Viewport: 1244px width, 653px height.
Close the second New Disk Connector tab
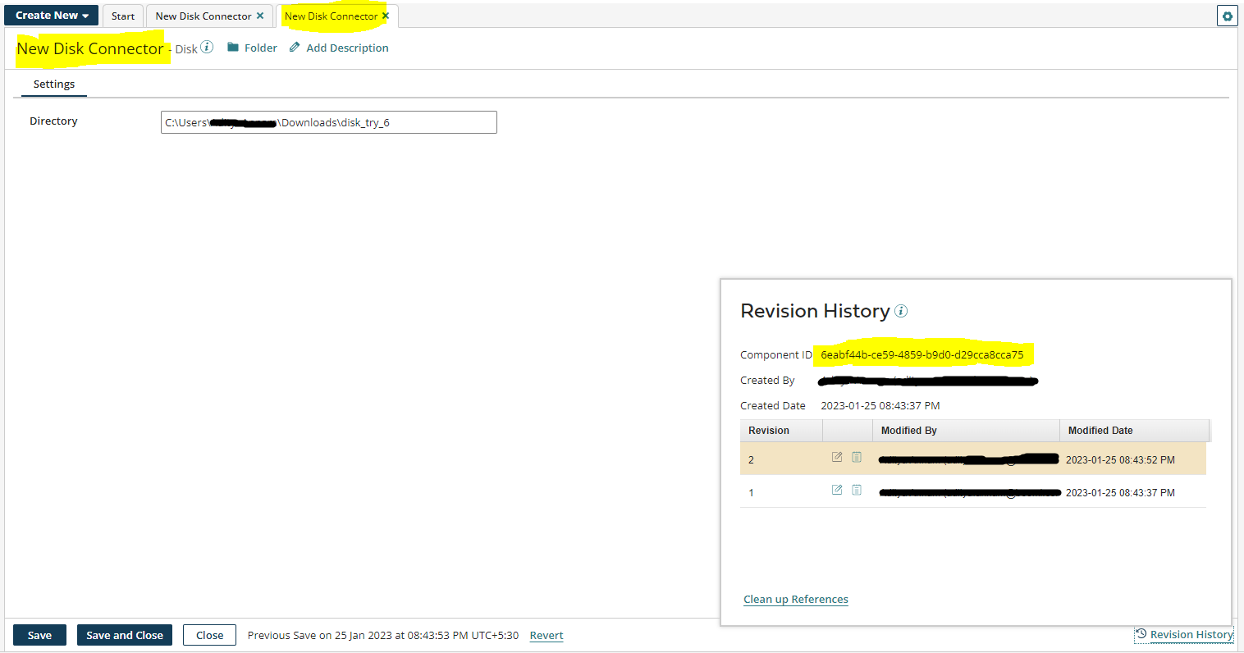tap(385, 15)
